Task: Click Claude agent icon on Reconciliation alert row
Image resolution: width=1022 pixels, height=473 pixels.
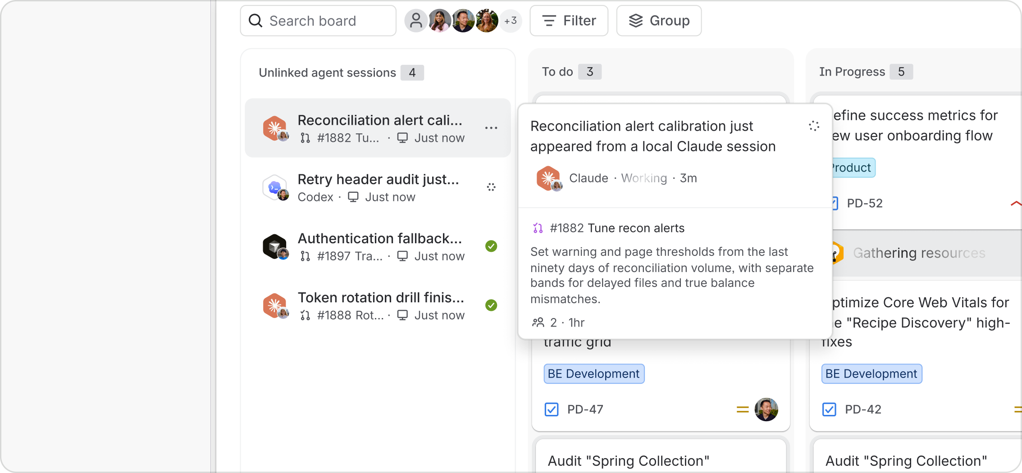Action: pos(275,128)
